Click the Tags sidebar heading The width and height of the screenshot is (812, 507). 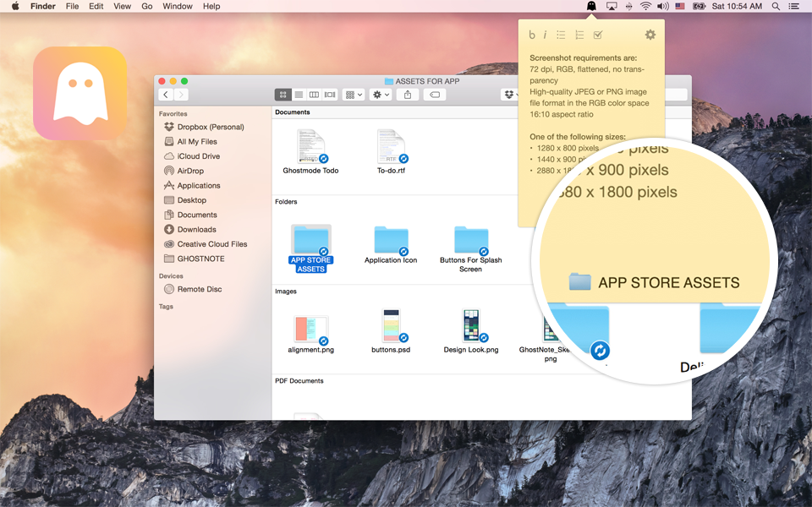(166, 307)
